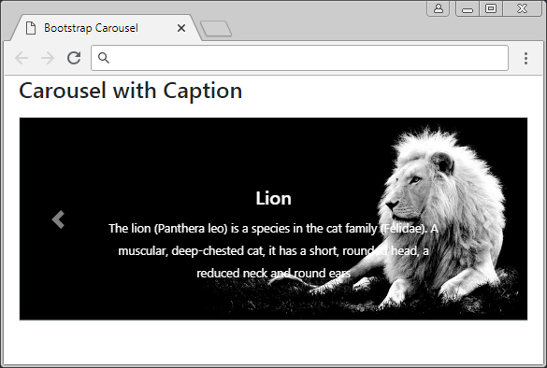Minimize the browser window

point(468,8)
